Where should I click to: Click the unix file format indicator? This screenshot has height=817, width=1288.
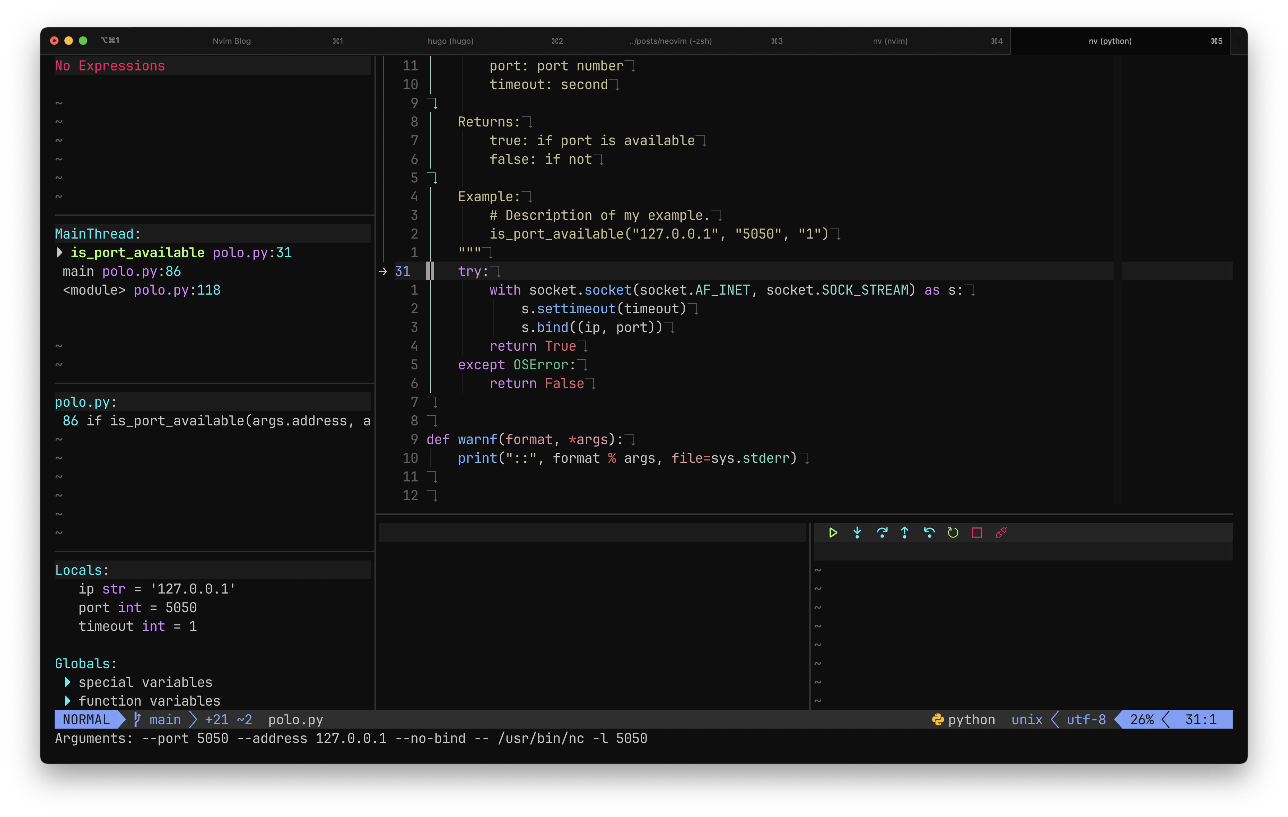1027,720
